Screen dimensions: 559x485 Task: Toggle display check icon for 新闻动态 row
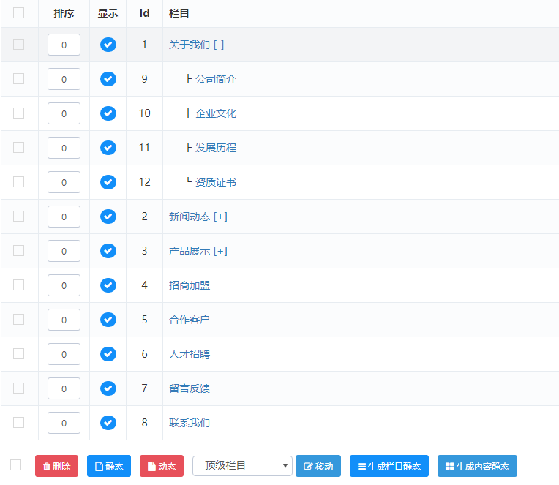108,217
